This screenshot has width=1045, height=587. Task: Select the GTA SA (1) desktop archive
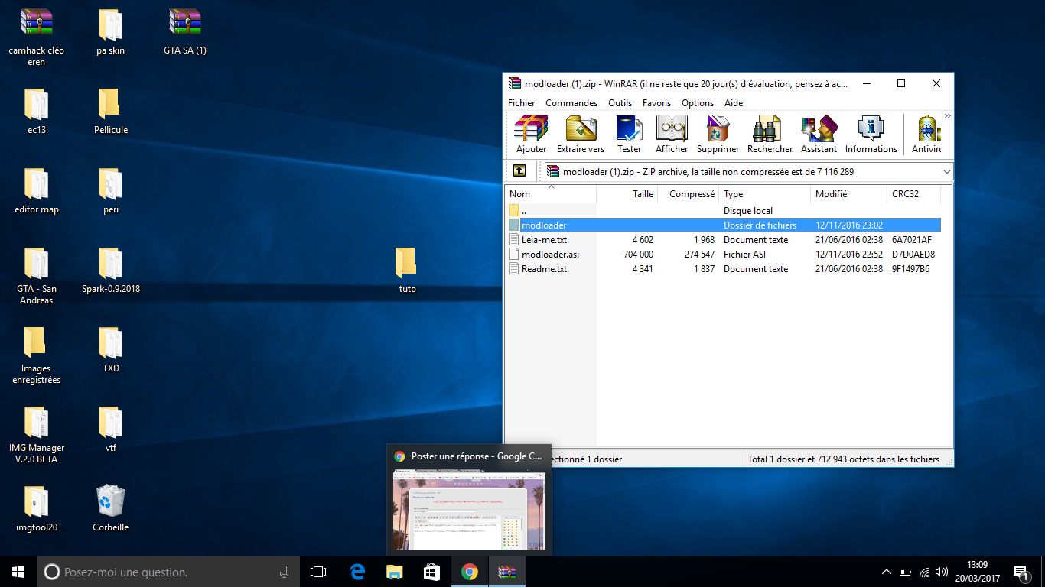[184, 32]
